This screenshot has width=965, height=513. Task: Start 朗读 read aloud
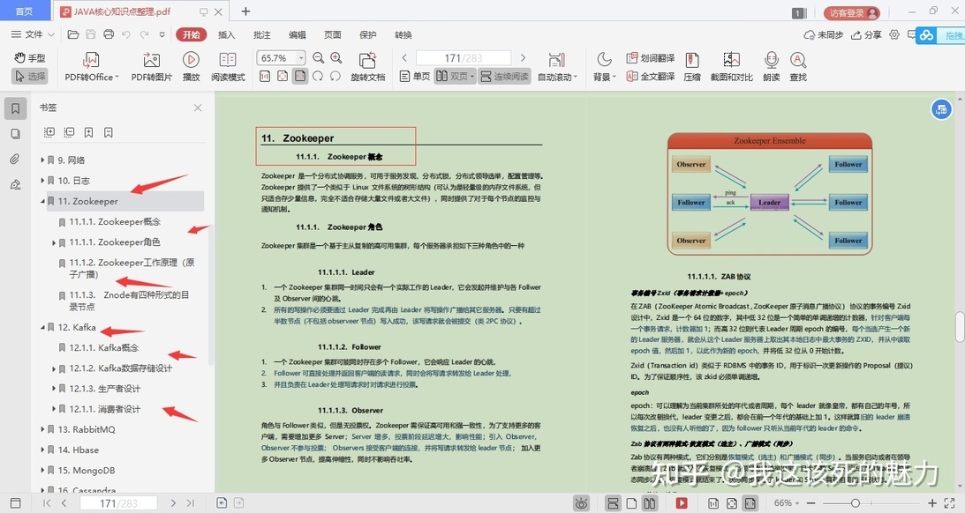(771, 67)
